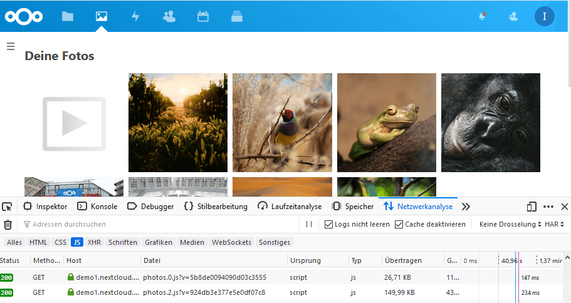Screen dimensions: 571x303
Task: Open the Deck app icon
Action: 236,17
